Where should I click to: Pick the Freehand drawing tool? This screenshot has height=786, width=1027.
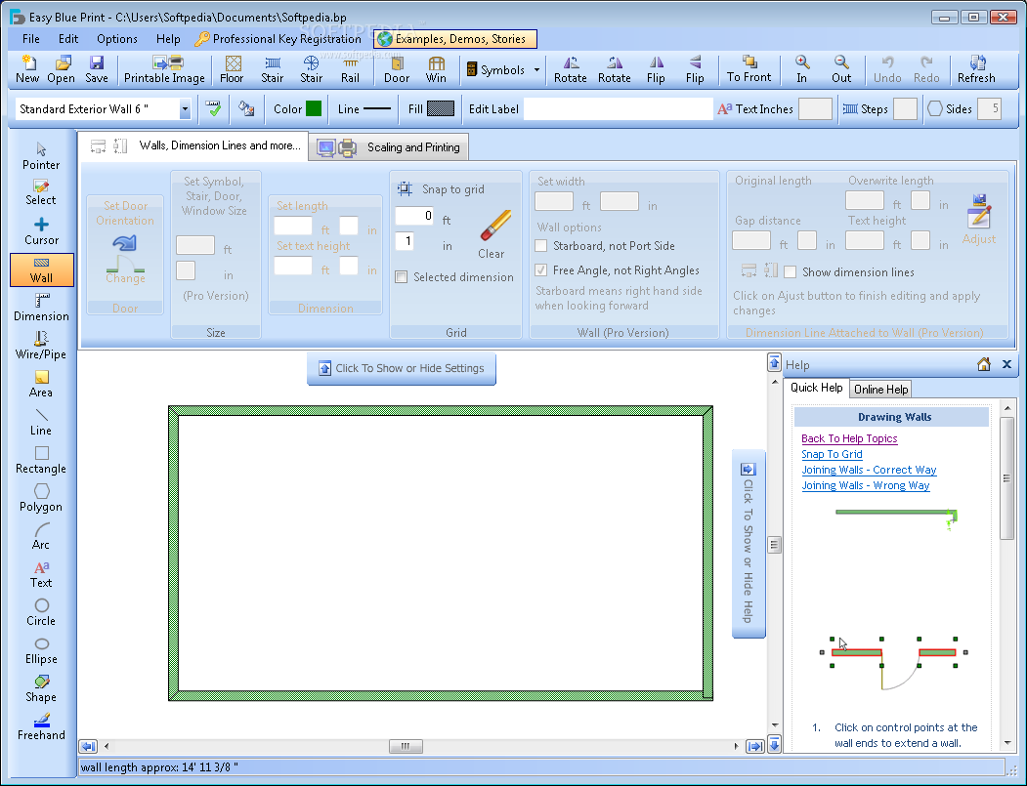(41, 725)
